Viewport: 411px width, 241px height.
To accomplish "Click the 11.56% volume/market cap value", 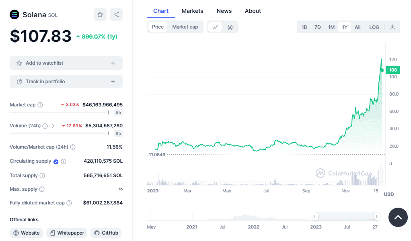I will (x=115, y=147).
